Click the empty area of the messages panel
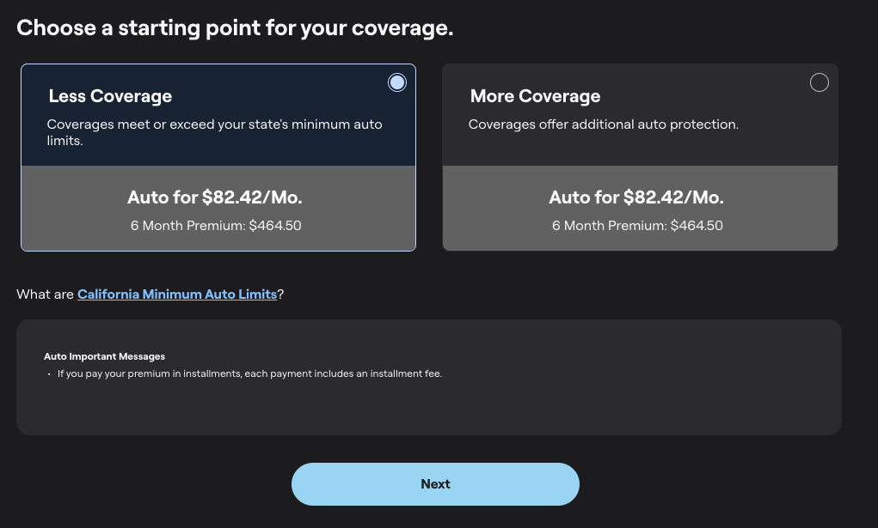Image resolution: width=878 pixels, height=528 pixels. pos(602,408)
